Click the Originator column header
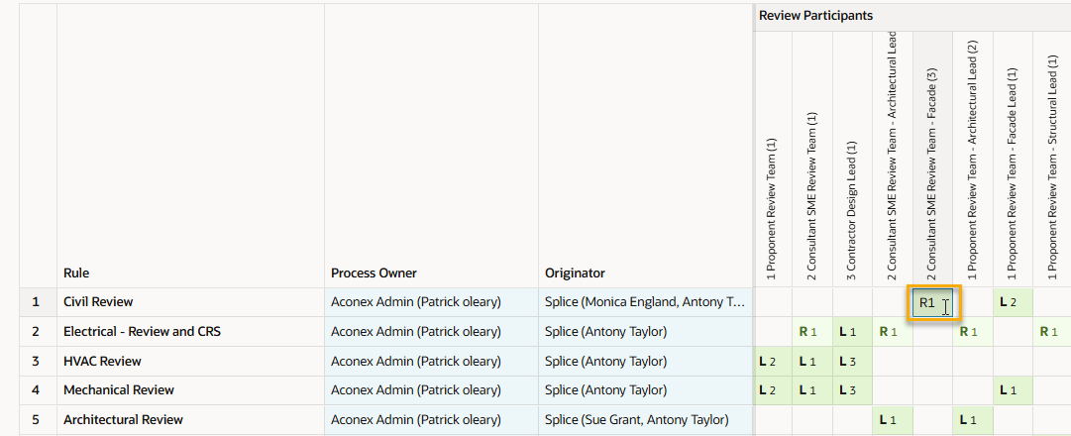Screen dimensions: 1071x436 [x=575, y=272]
